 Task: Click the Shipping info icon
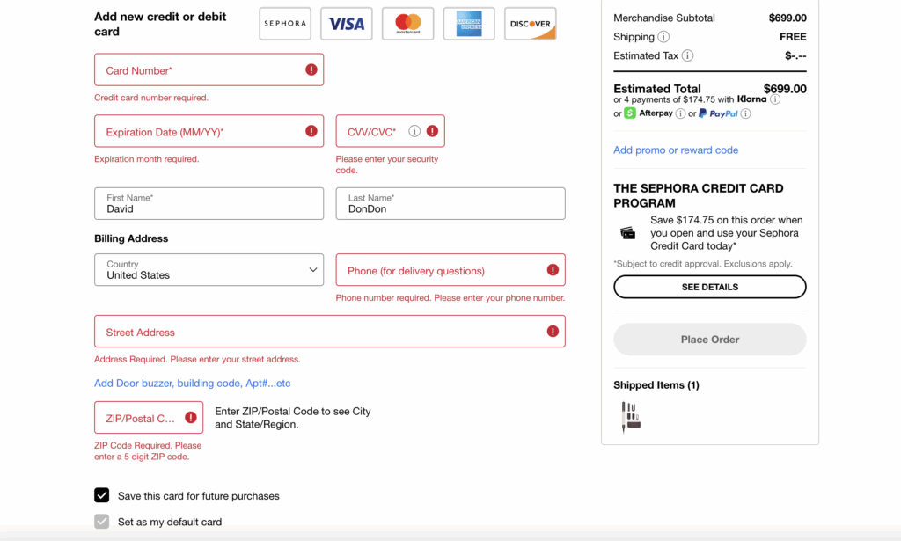click(x=663, y=37)
